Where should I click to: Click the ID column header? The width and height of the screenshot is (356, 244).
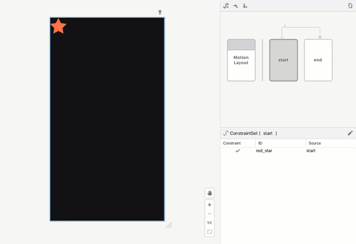coord(260,143)
